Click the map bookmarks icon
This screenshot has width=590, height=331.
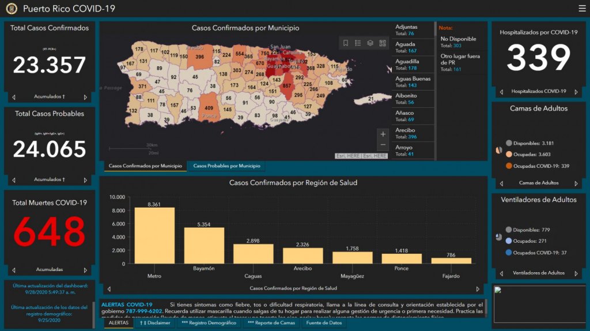tap(346, 43)
